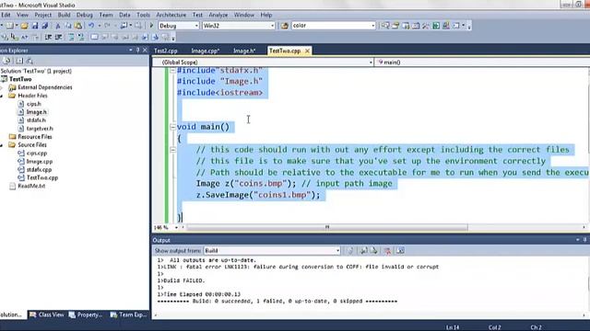Viewport: 590px width, 331px height.
Task: Open the color find combo box dropdown
Action: 372,26
